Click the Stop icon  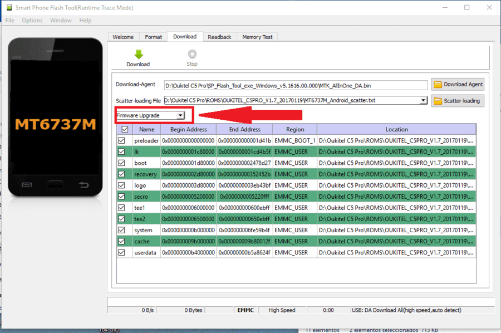192,54
